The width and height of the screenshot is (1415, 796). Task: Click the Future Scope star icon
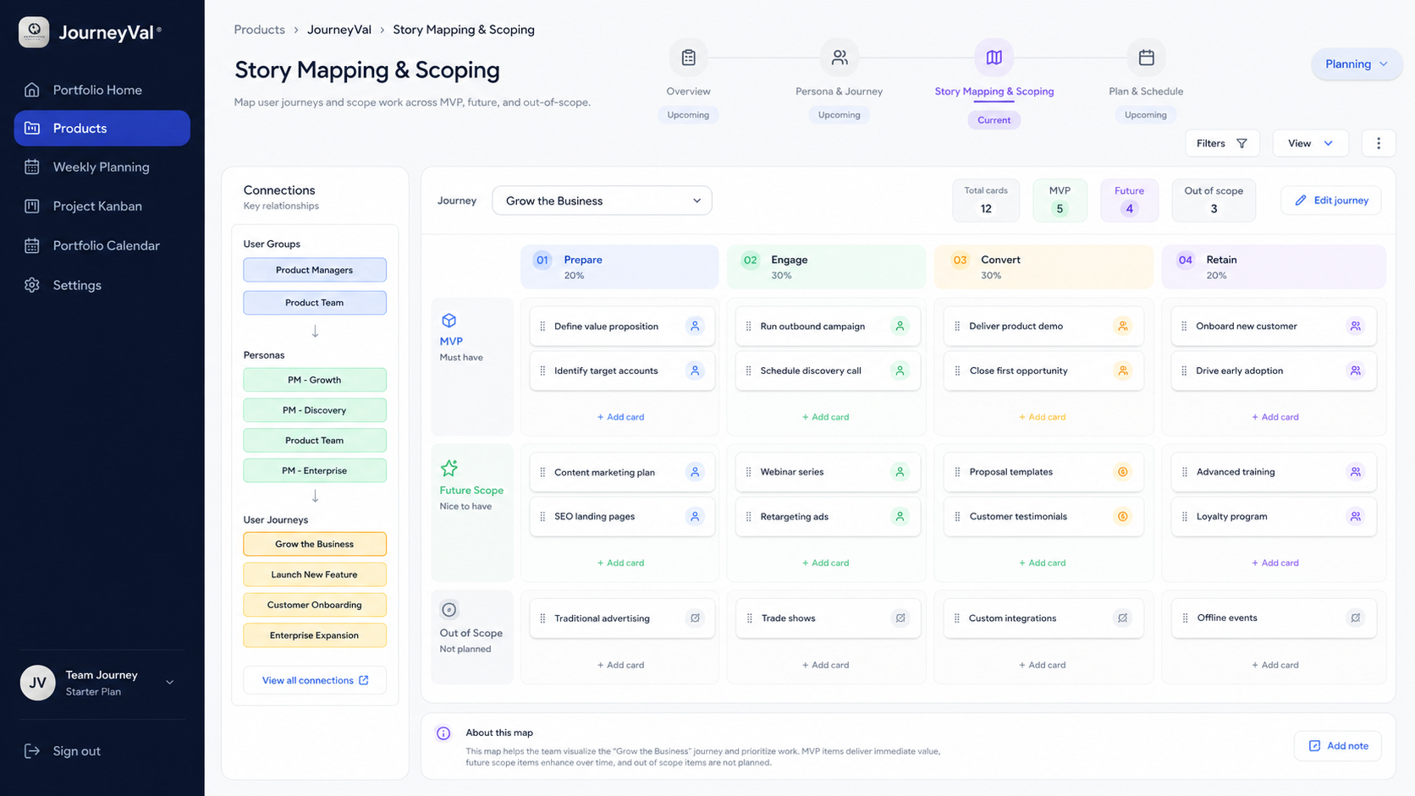(x=449, y=468)
